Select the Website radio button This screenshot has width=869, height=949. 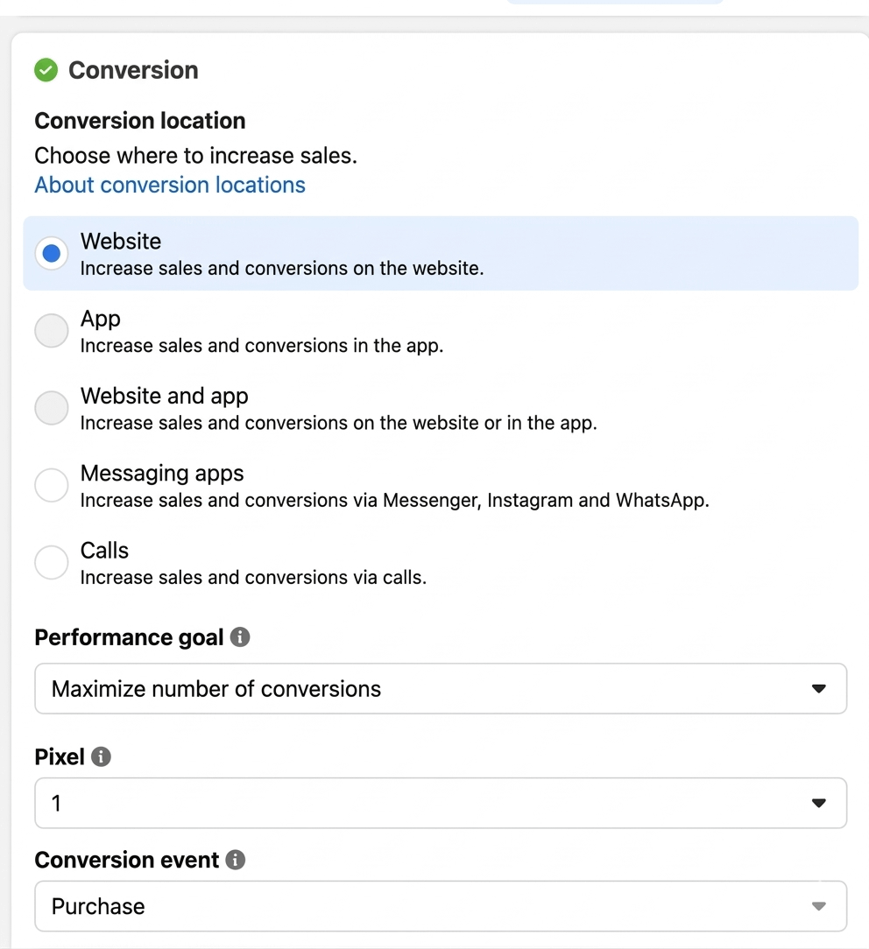[52, 254]
